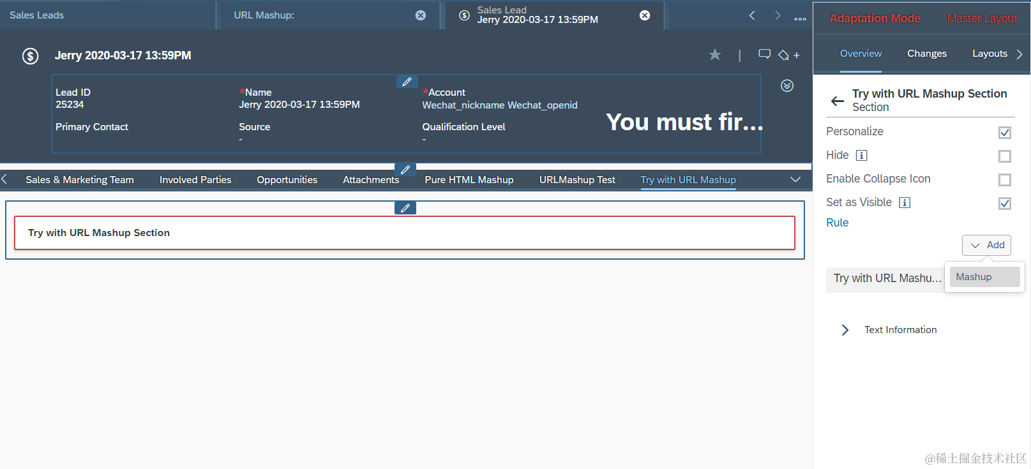This screenshot has width=1031, height=469.
Task: Go to previous tab with left arrow
Action: click(x=752, y=15)
